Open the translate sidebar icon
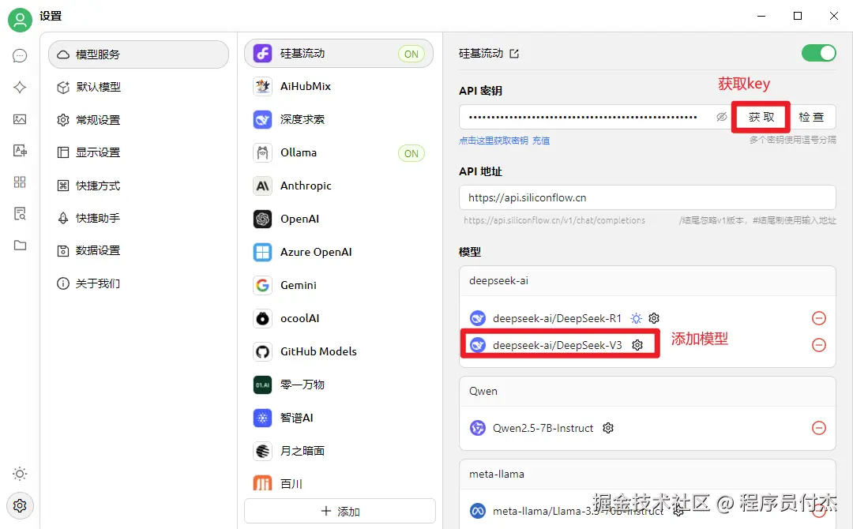853x529 pixels. pos(20,151)
